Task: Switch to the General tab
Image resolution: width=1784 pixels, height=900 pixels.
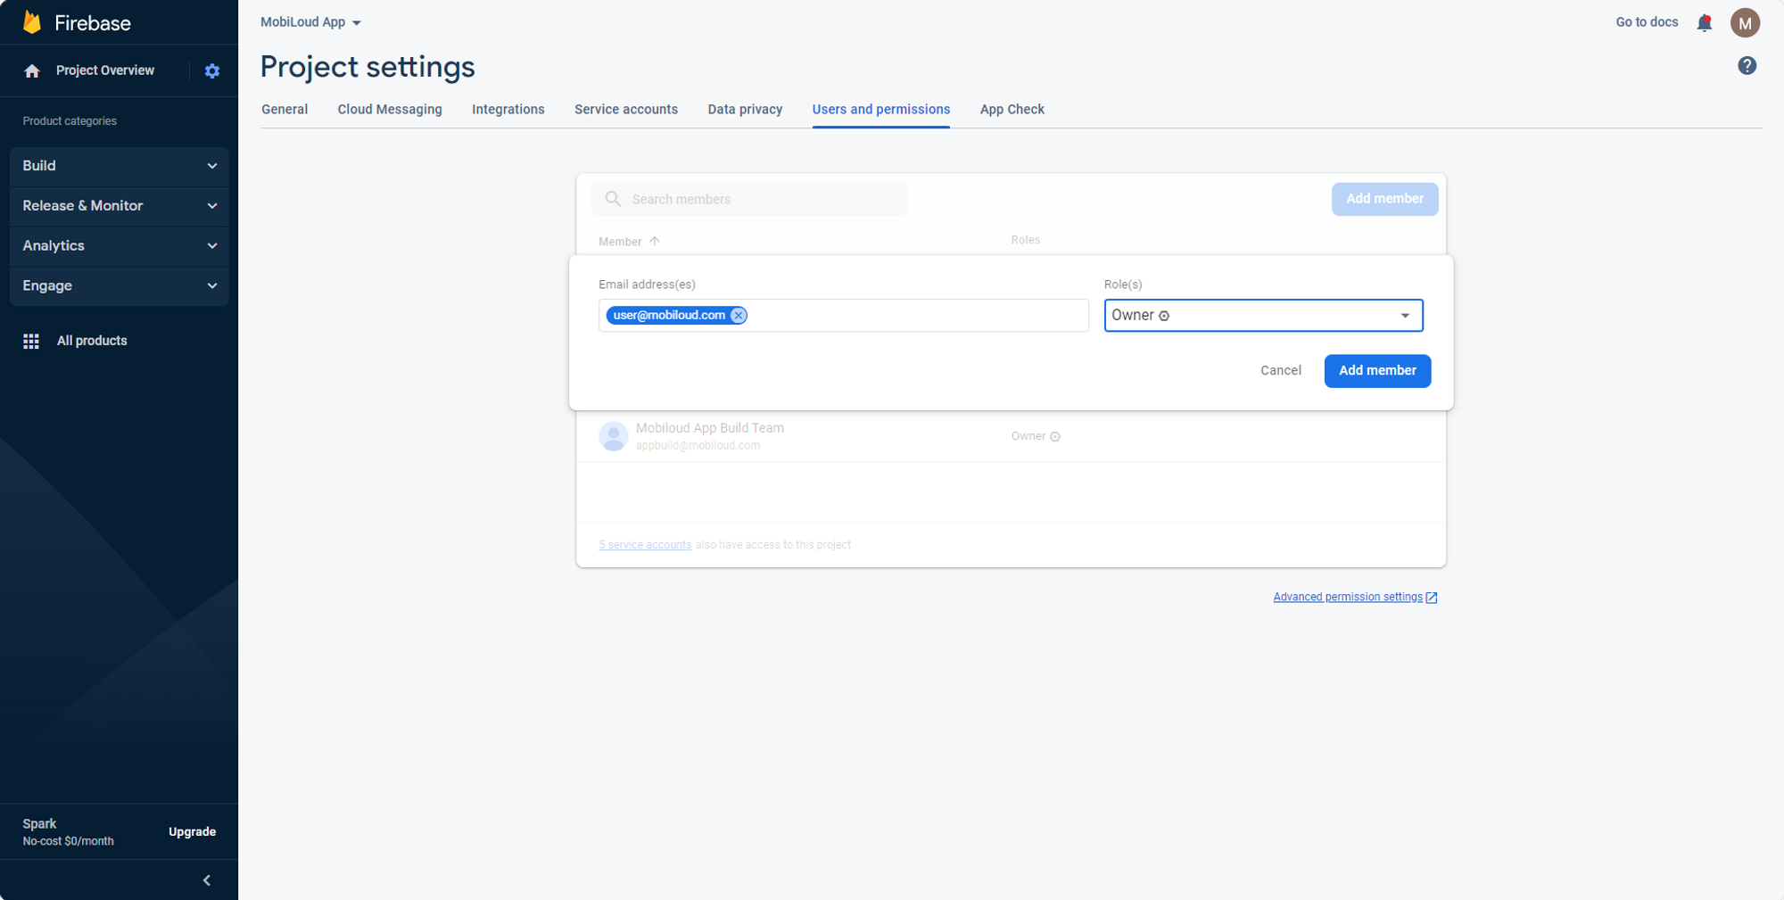Action: tap(285, 110)
